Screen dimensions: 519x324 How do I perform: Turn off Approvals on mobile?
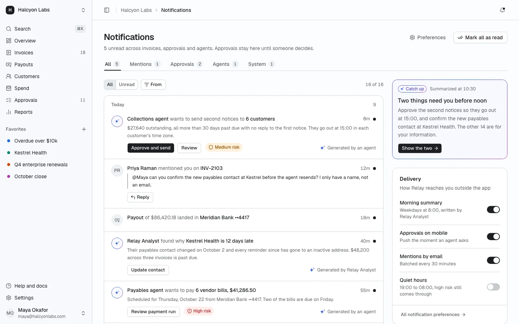tap(493, 237)
